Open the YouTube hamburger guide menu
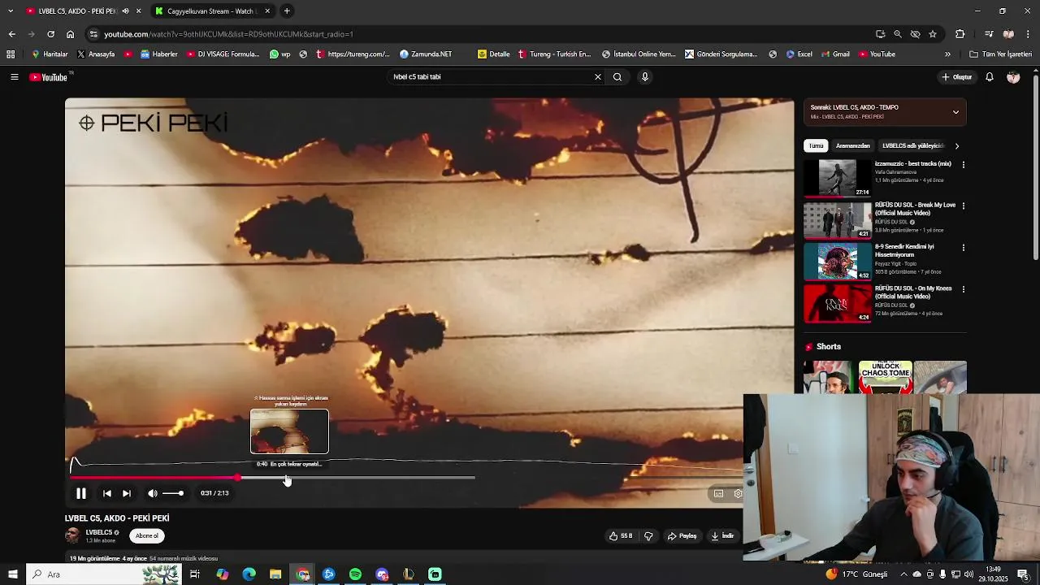 14,77
